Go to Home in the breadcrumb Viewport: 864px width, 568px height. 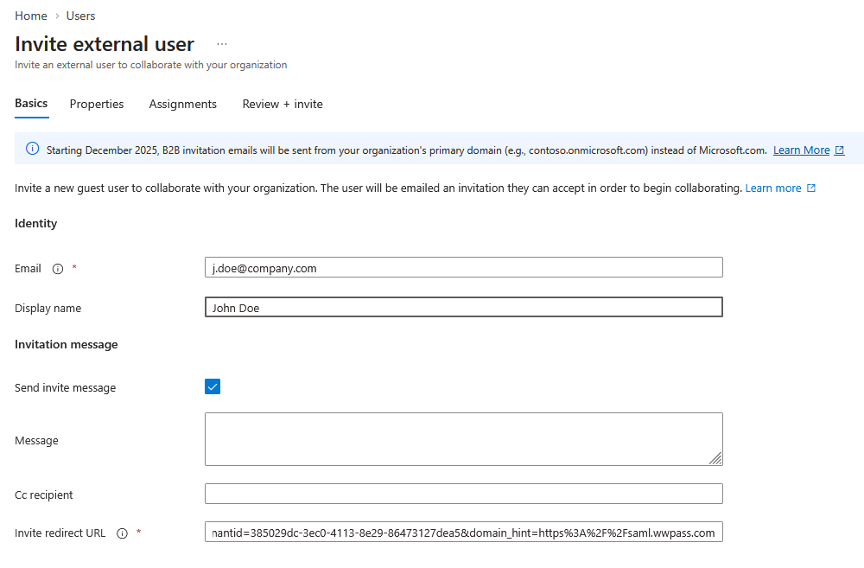31,16
